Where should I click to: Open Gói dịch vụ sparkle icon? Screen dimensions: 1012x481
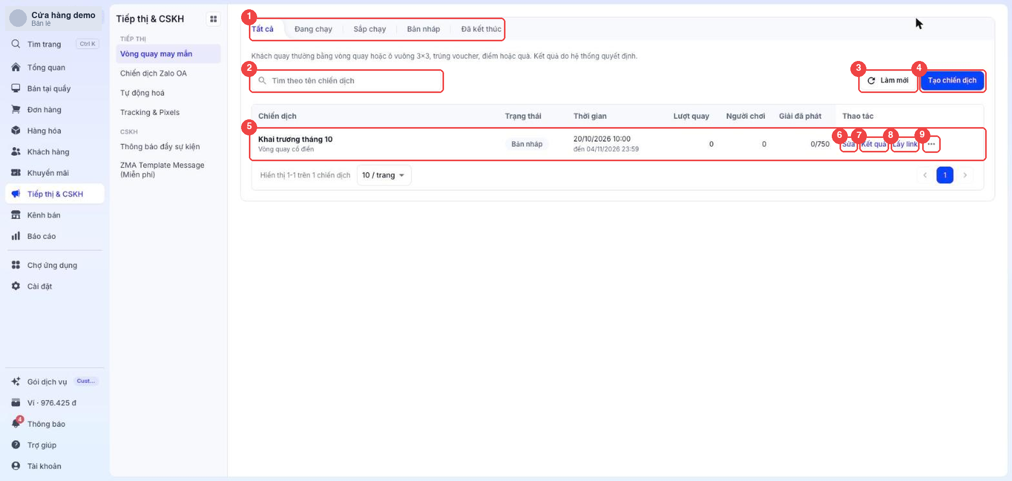16,382
